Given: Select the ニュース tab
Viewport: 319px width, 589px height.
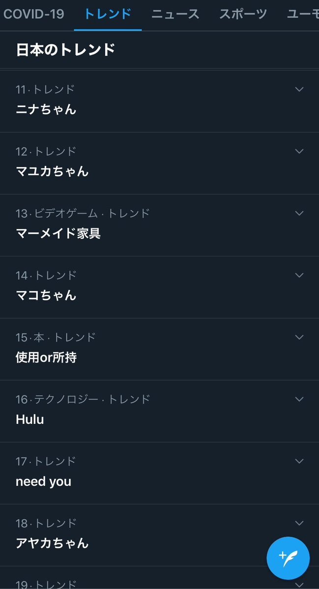Looking at the screenshot, I should click(x=175, y=14).
